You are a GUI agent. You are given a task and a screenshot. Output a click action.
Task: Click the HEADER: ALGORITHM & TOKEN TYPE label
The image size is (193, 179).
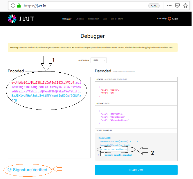click(112, 79)
